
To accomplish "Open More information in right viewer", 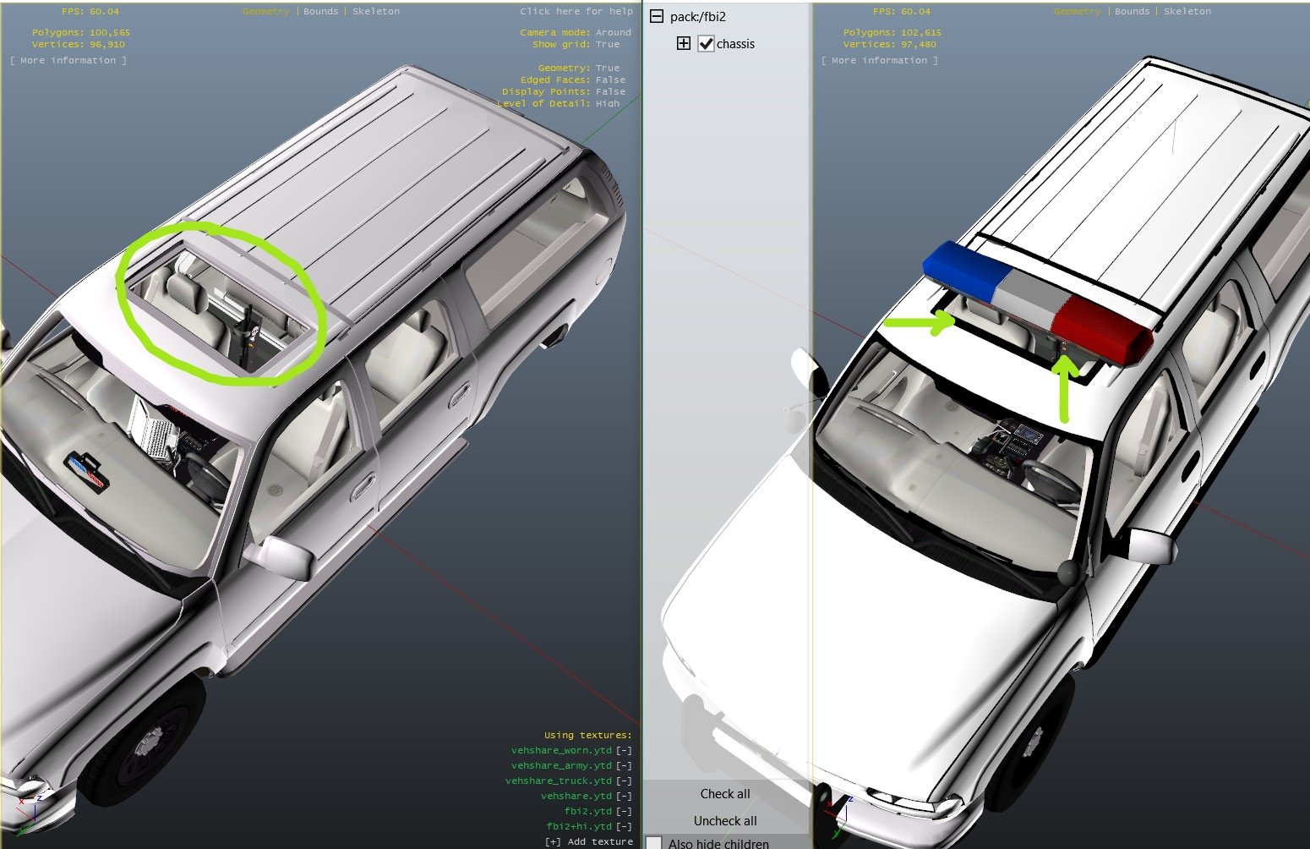I will point(880,61).
